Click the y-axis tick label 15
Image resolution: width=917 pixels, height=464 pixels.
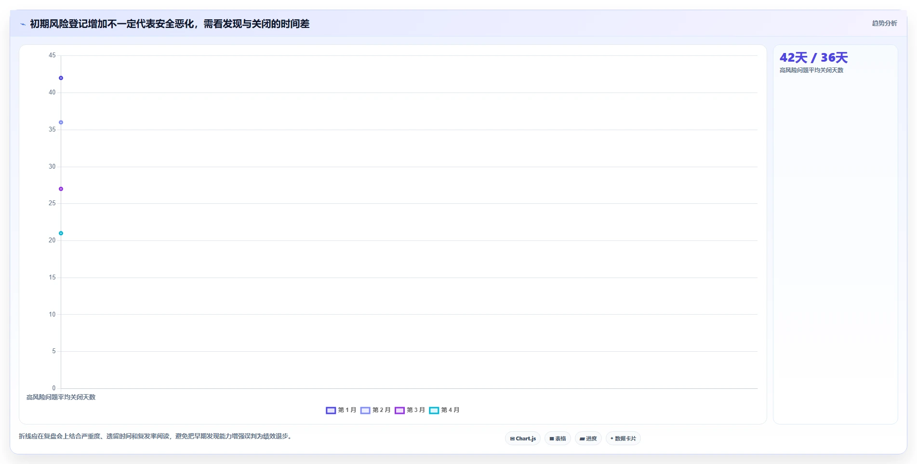click(x=52, y=278)
